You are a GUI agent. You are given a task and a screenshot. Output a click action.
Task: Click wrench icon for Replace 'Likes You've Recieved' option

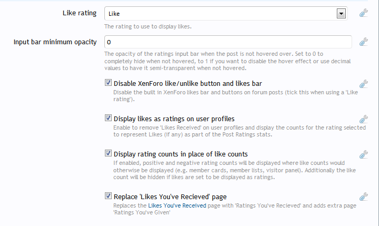tap(363, 196)
